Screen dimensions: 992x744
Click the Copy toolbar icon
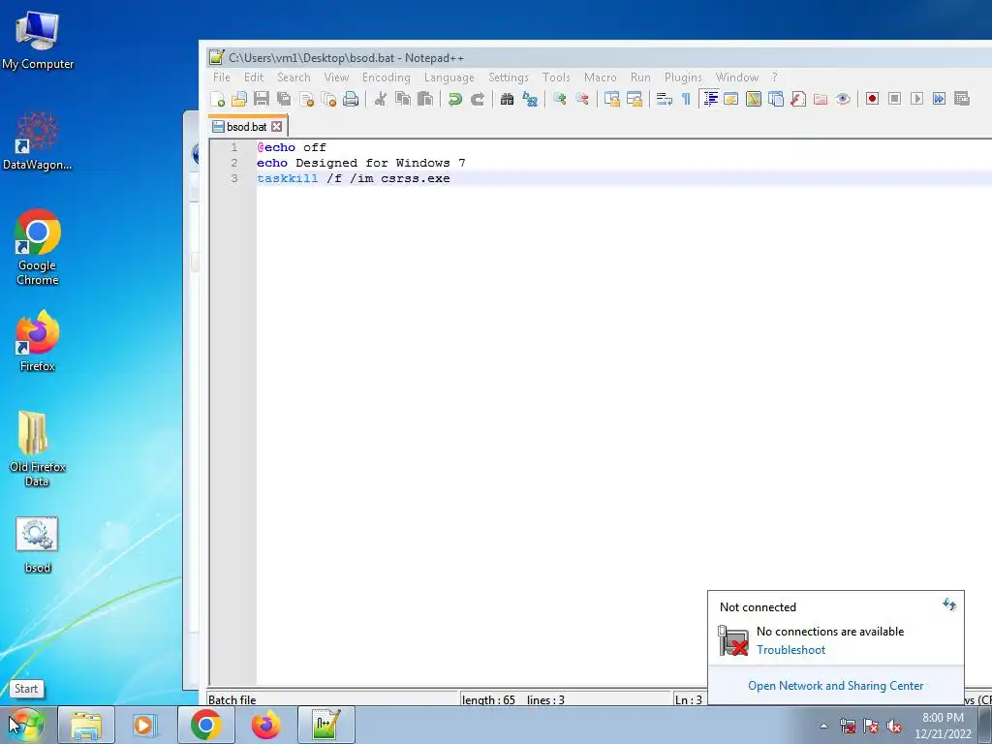(x=403, y=99)
